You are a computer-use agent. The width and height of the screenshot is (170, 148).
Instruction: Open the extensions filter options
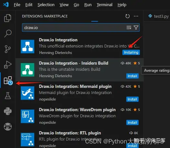136,27
